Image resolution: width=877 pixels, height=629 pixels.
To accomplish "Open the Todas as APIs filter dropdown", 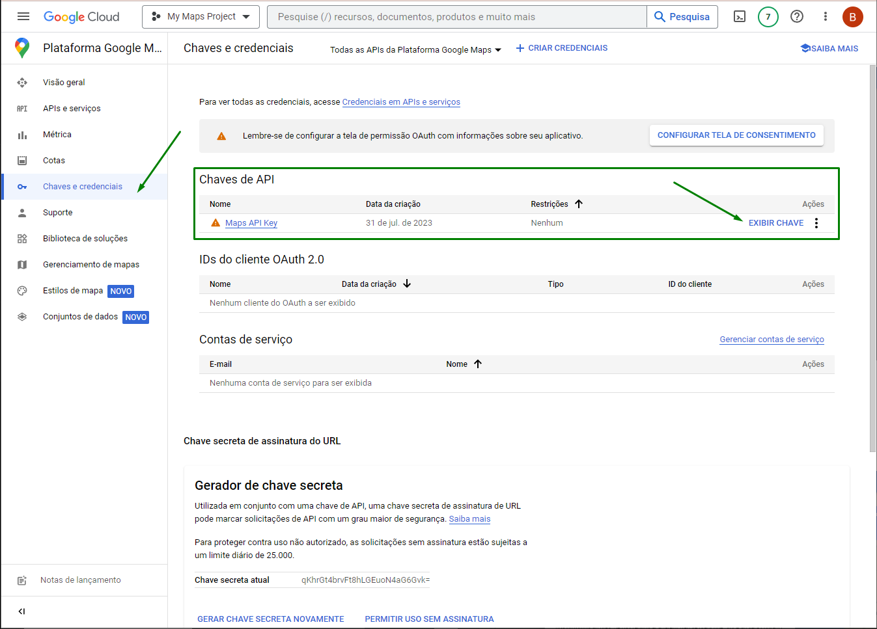I will pos(415,49).
